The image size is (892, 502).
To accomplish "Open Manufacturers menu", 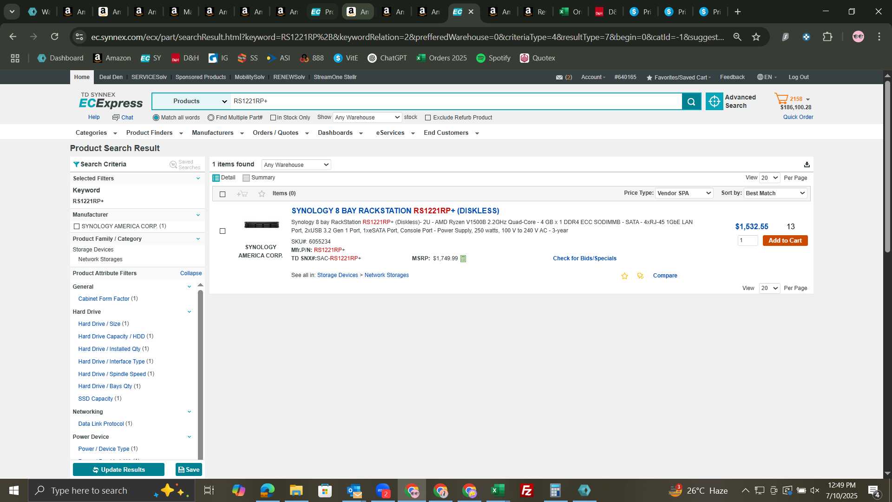I will (217, 133).
